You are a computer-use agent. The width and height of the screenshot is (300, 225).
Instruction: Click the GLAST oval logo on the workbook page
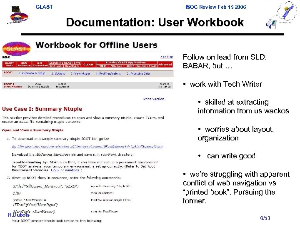pyautogui.click(x=16, y=49)
